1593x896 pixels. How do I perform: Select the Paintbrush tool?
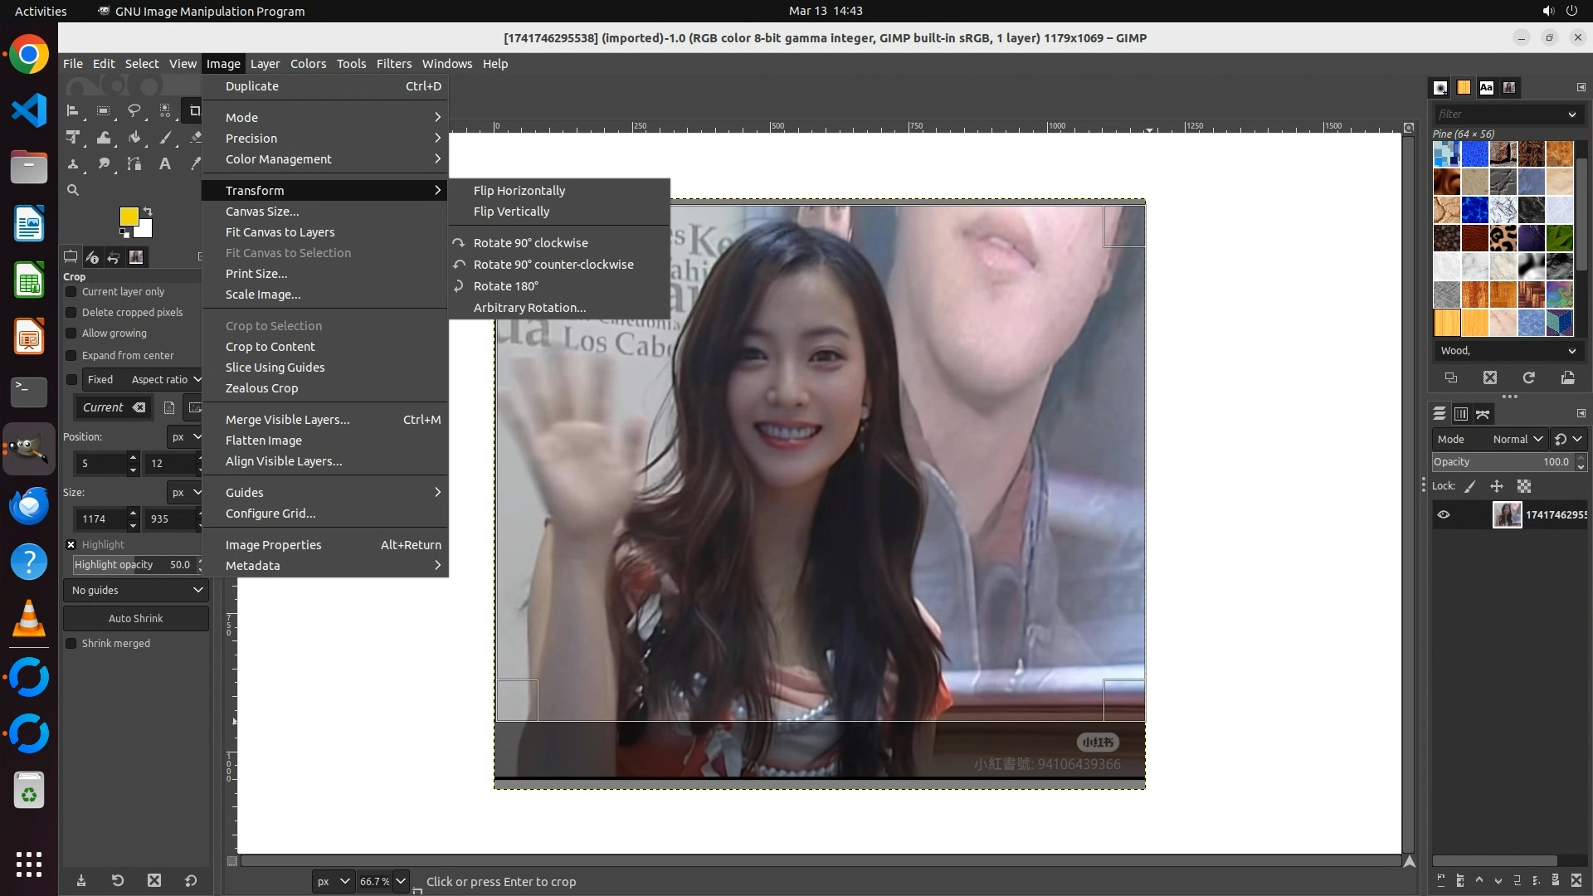(165, 138)
